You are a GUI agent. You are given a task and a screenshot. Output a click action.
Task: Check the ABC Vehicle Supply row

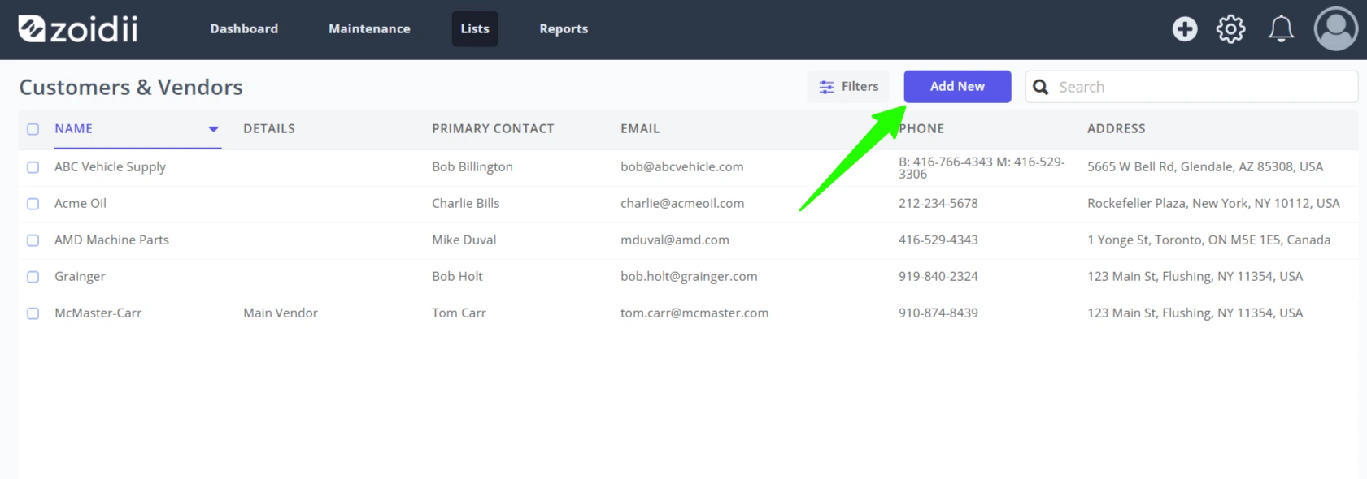[x=33, y=167]
